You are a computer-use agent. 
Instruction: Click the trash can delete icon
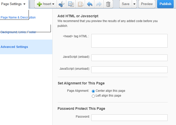[108, 4]
